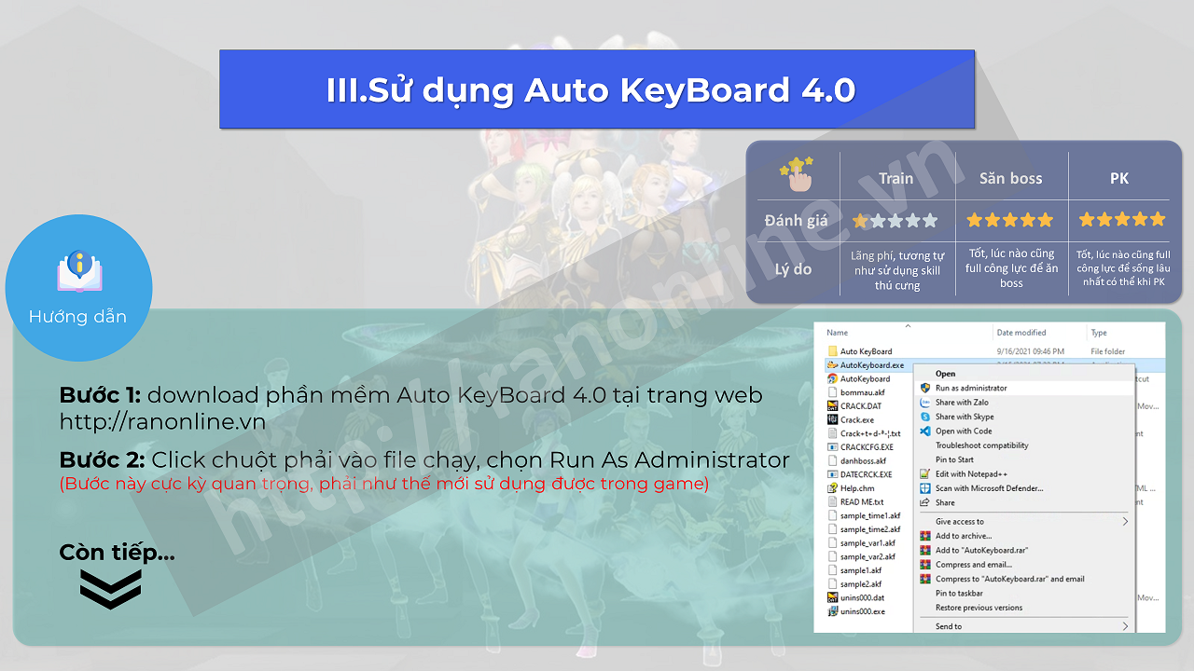Choose Pin to Start

pos(954,459)
